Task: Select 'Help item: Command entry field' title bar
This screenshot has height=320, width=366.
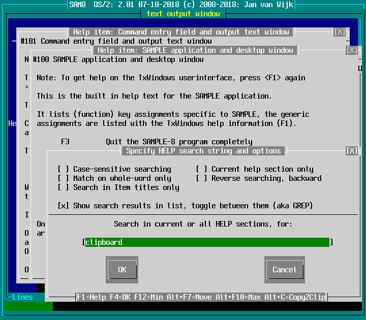Action: [x=181, y=32]
